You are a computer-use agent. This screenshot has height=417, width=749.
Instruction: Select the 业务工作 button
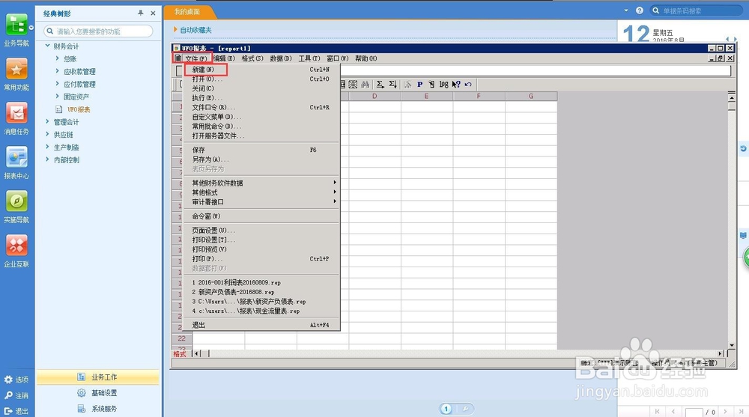tap(98, 377)
